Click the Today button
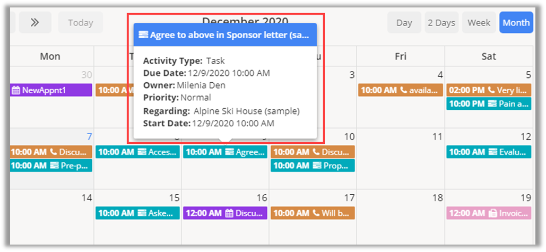Viewport: 546px width, 252px height. pyautogui.click(x=80, y=23)
